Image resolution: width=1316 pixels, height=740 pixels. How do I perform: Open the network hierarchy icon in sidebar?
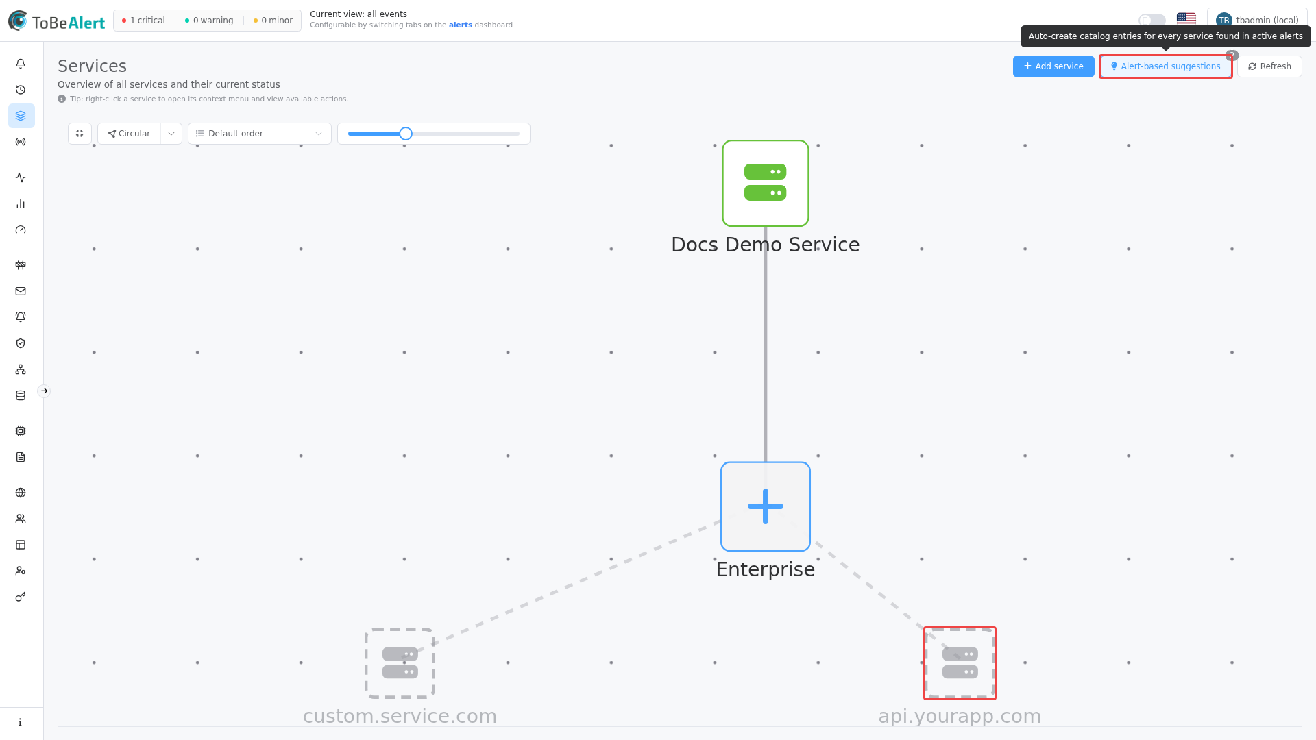tap(21, 369)
